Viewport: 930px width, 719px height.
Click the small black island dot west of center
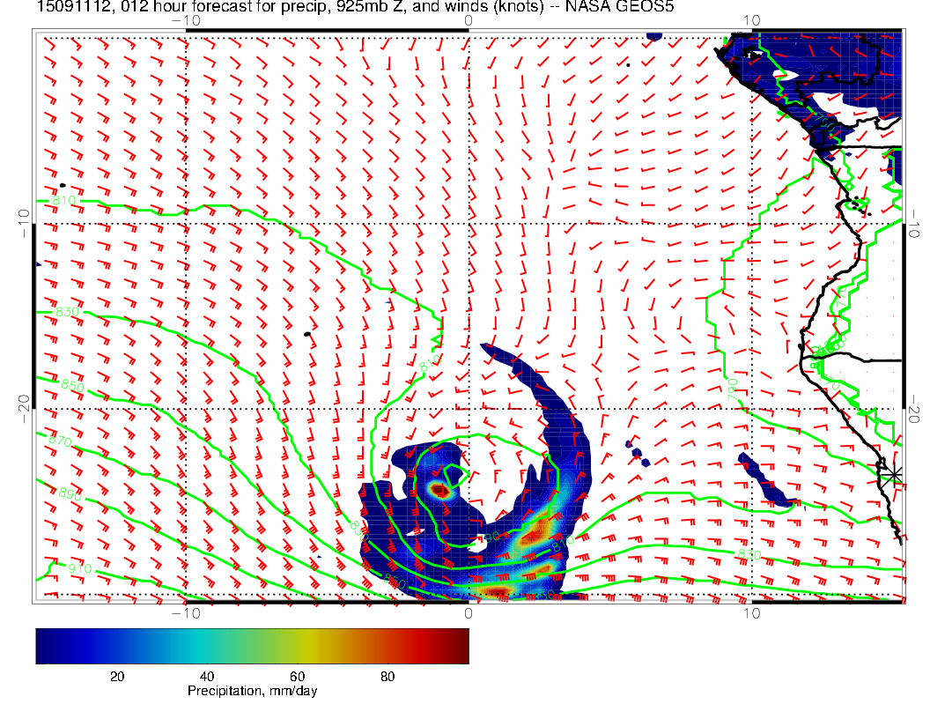click(306, 334)
